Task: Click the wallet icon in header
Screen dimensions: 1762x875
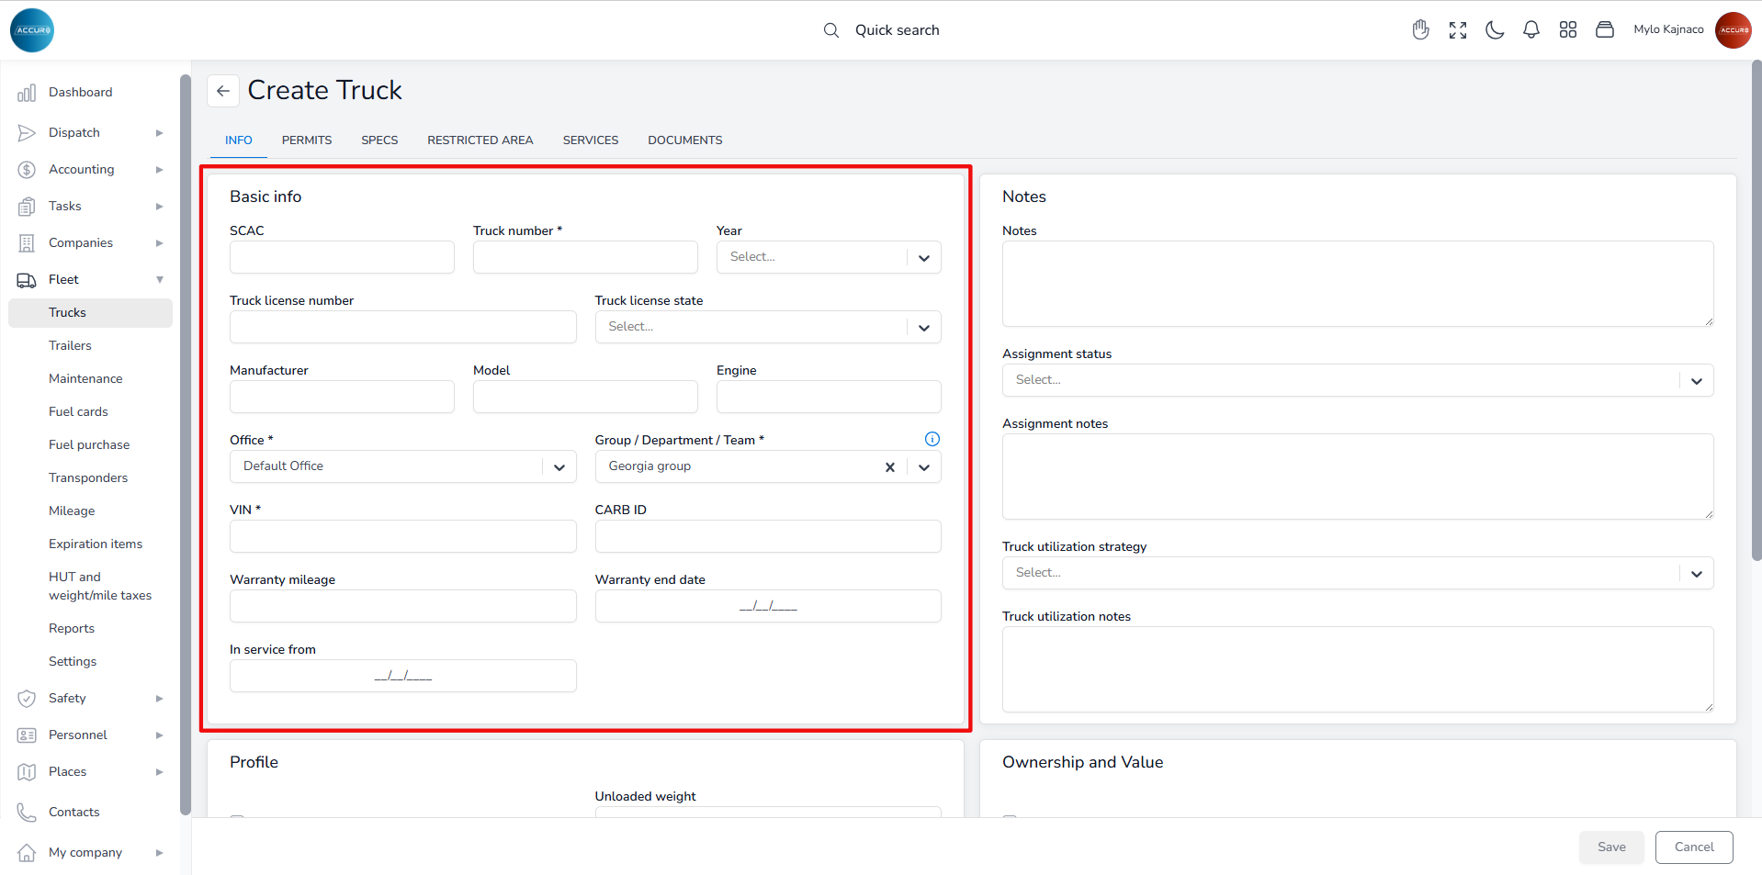Action: point(1605,30)
